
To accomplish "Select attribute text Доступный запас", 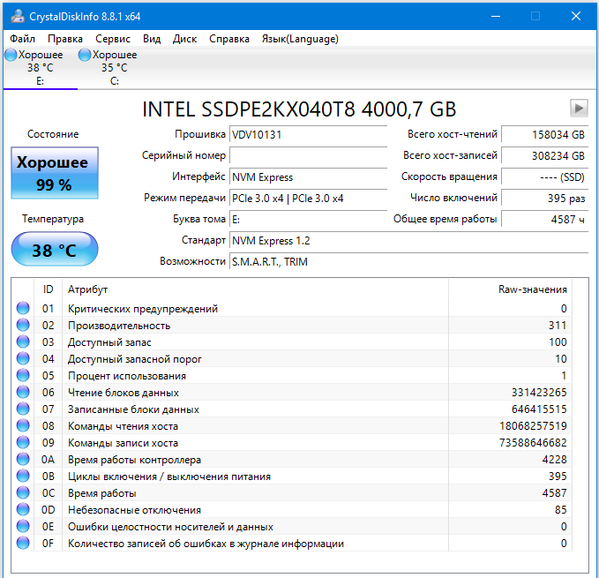I will (x=109, y=342).
